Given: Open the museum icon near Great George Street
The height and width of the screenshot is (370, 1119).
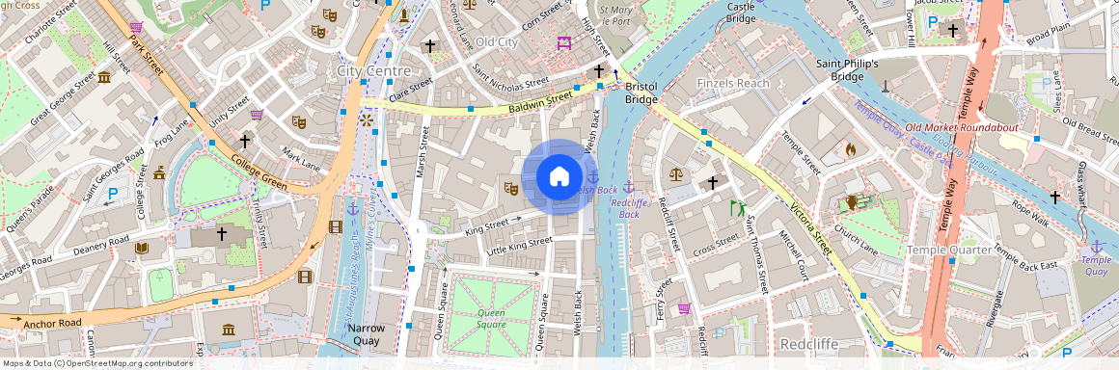Looking at the screenshot, I should pyautogui.click(x=104, y=76).
